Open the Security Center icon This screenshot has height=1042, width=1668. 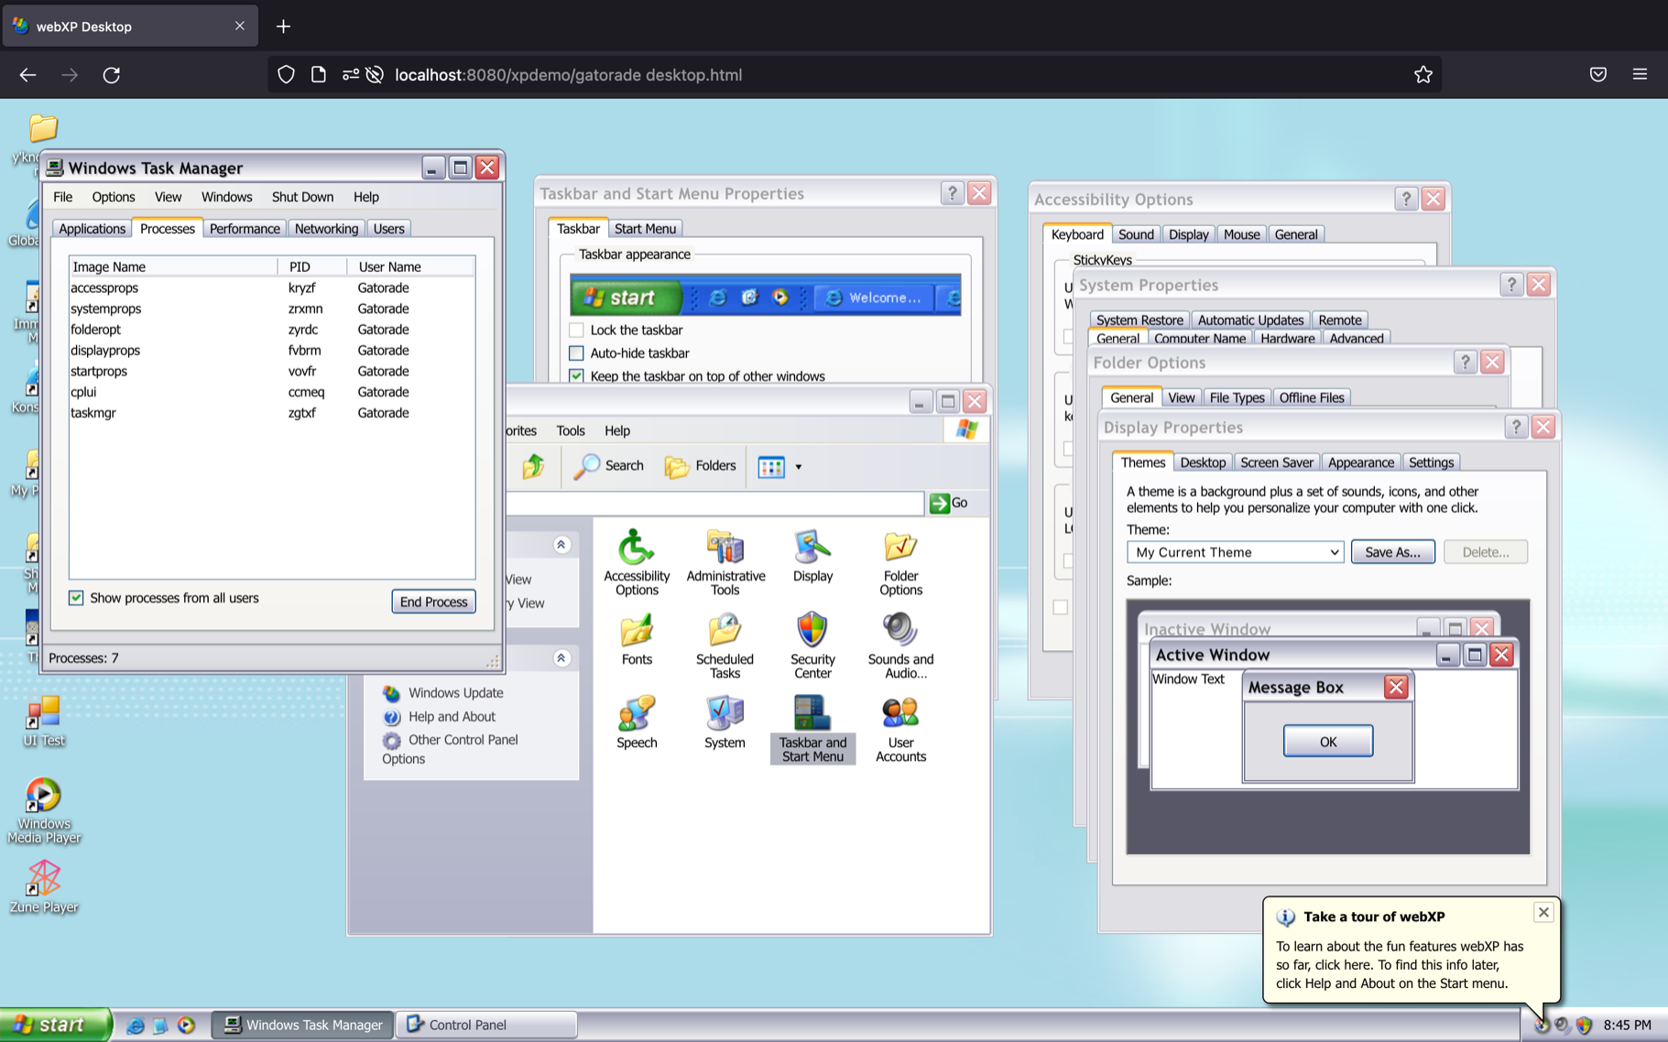point(812,645)
